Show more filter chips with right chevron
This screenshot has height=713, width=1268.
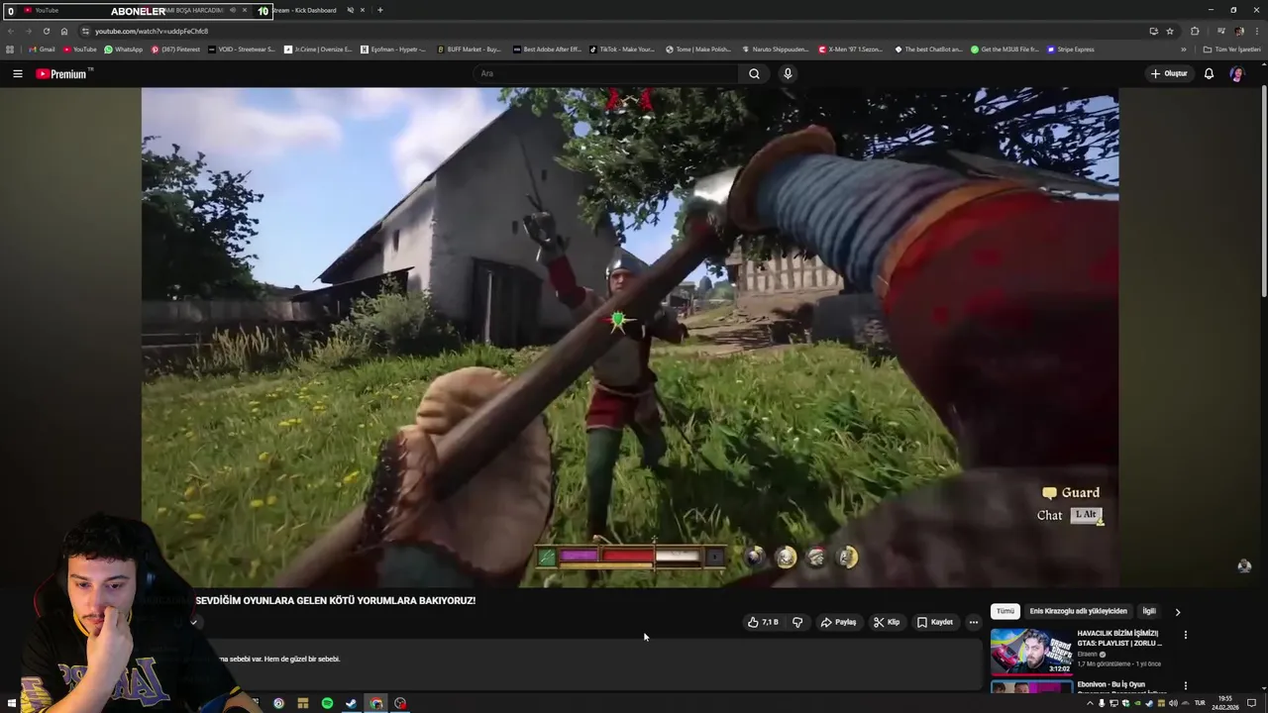coord(1177,612)
